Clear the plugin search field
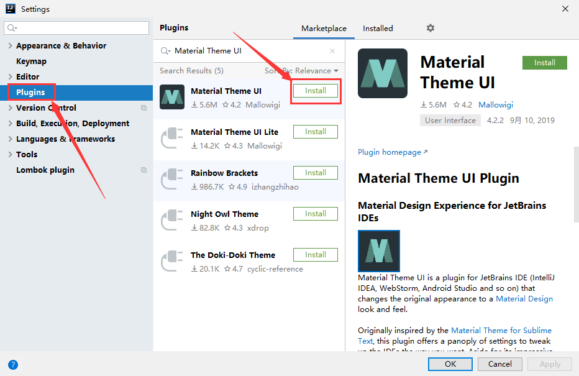 point(332,51)
